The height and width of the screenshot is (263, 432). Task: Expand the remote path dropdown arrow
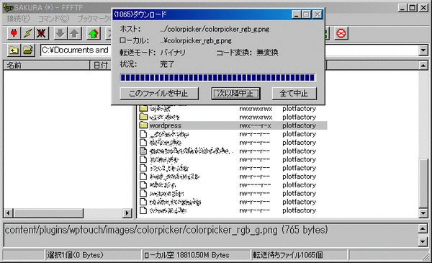coord(423,50)
